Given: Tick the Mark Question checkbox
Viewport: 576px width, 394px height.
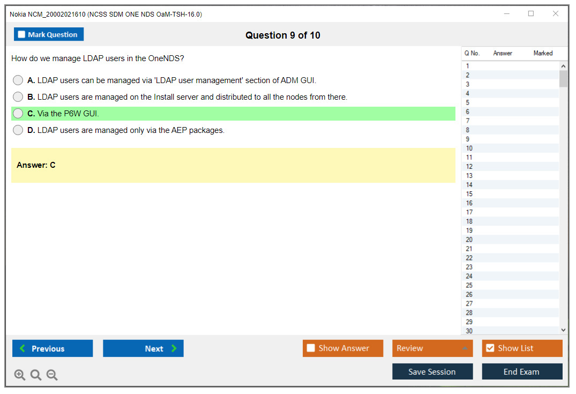Looking at the screenshot, I should 22,35.
